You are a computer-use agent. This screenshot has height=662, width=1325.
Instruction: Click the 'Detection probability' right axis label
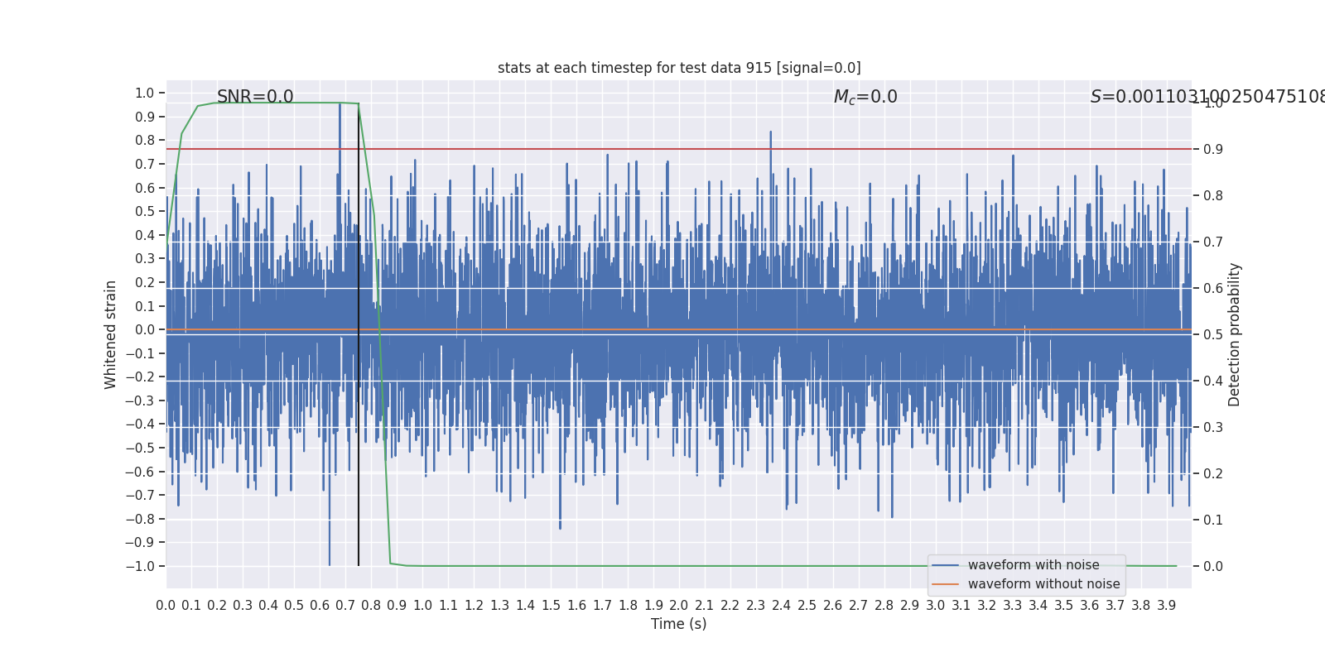(1235, 334)
